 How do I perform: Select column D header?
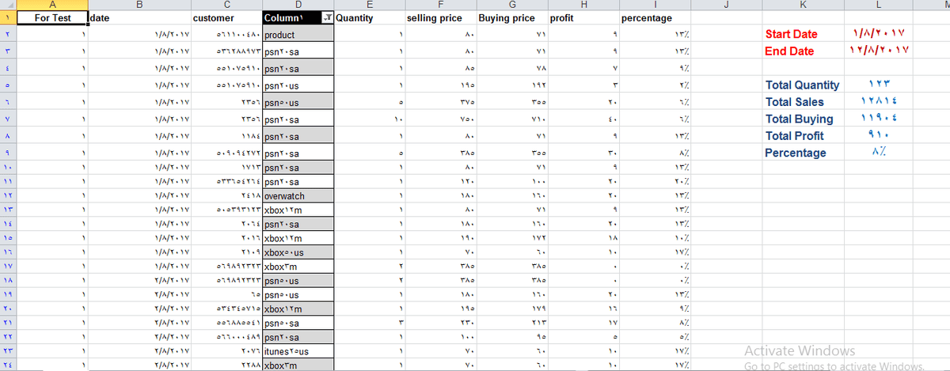point(297,5)
